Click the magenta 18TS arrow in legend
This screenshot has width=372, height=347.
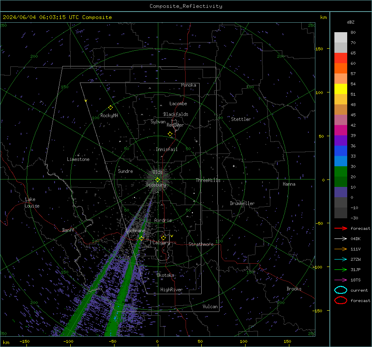tap(341, 280)
